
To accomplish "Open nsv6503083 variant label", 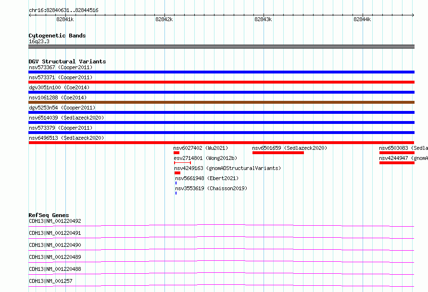I will click(403, 148).
